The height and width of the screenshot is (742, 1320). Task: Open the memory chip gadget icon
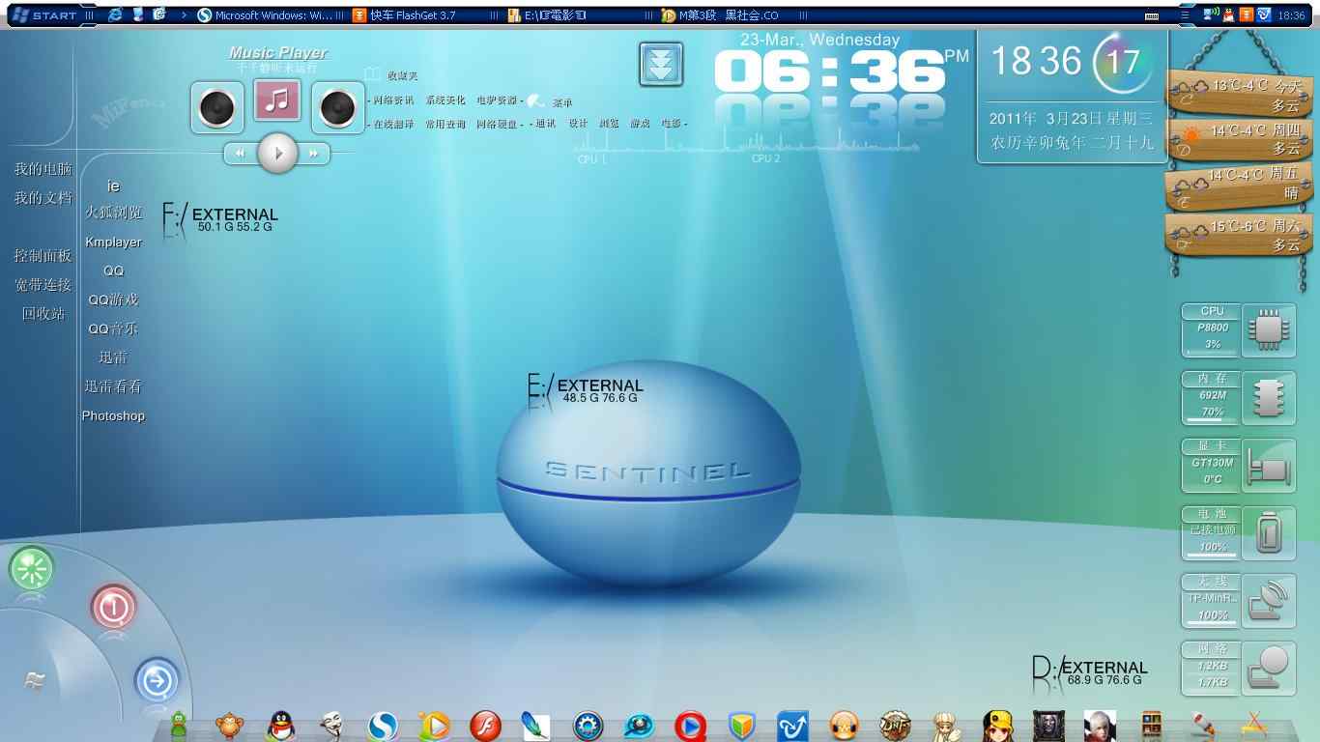pyautogui.click(x=1268, y=398)
